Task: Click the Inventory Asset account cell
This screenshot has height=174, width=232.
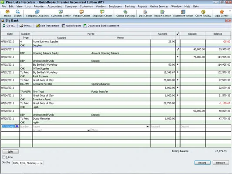Action: pyautogui.click(x=42, y=99)
